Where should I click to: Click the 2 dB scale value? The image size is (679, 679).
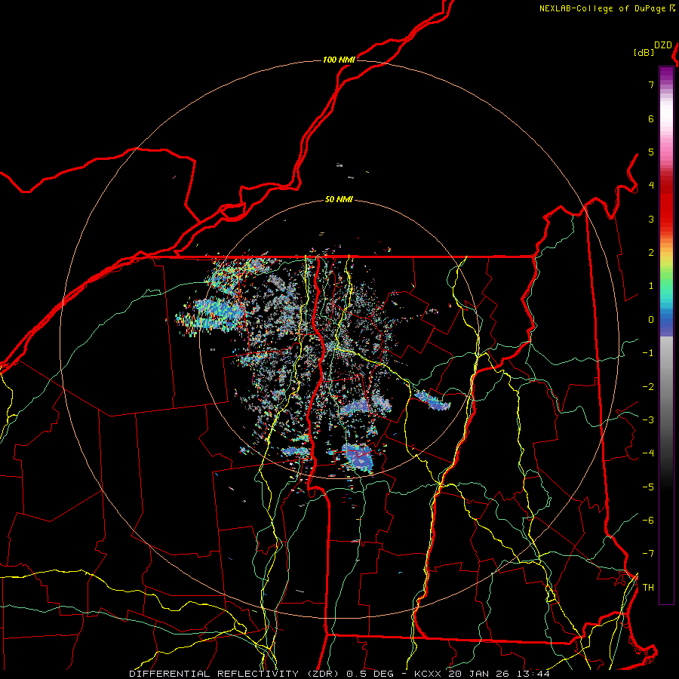click(x=651, y=253)
